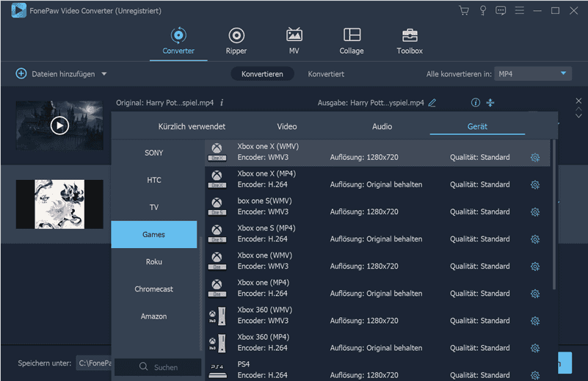
Task: Open the Audio format tab
Action: coord(382,126)
